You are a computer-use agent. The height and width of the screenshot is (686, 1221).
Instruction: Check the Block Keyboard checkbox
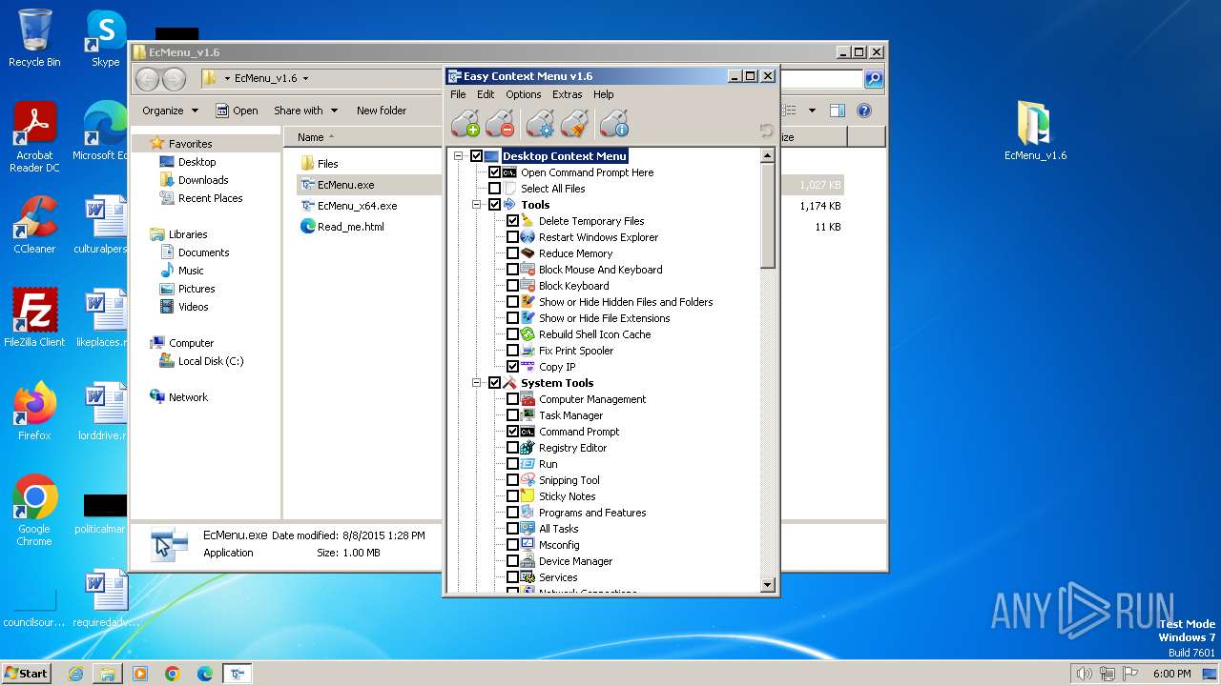point(512,286)
